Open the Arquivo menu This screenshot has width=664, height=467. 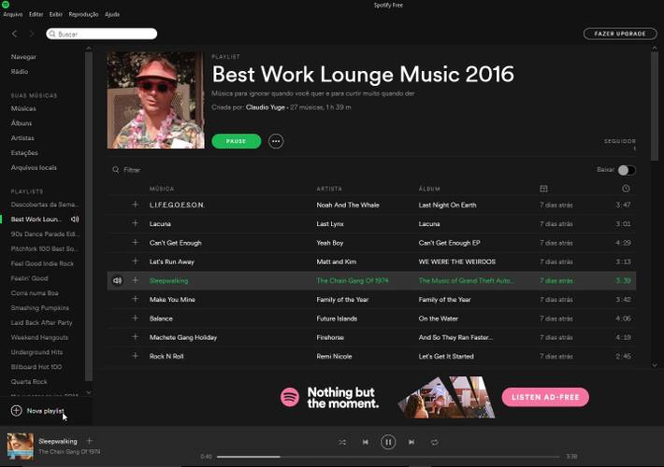pos(13,14)
